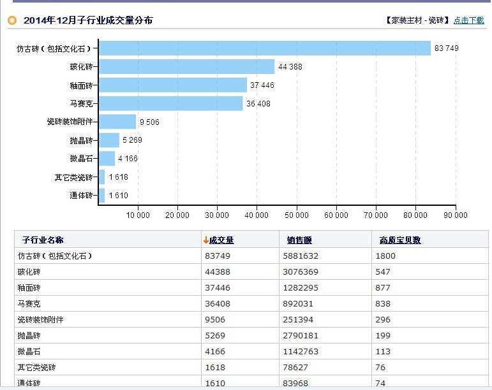
Task: Sort table by 高质宝贝数 column
Action: pyautogui.click(x=399, y=240)
